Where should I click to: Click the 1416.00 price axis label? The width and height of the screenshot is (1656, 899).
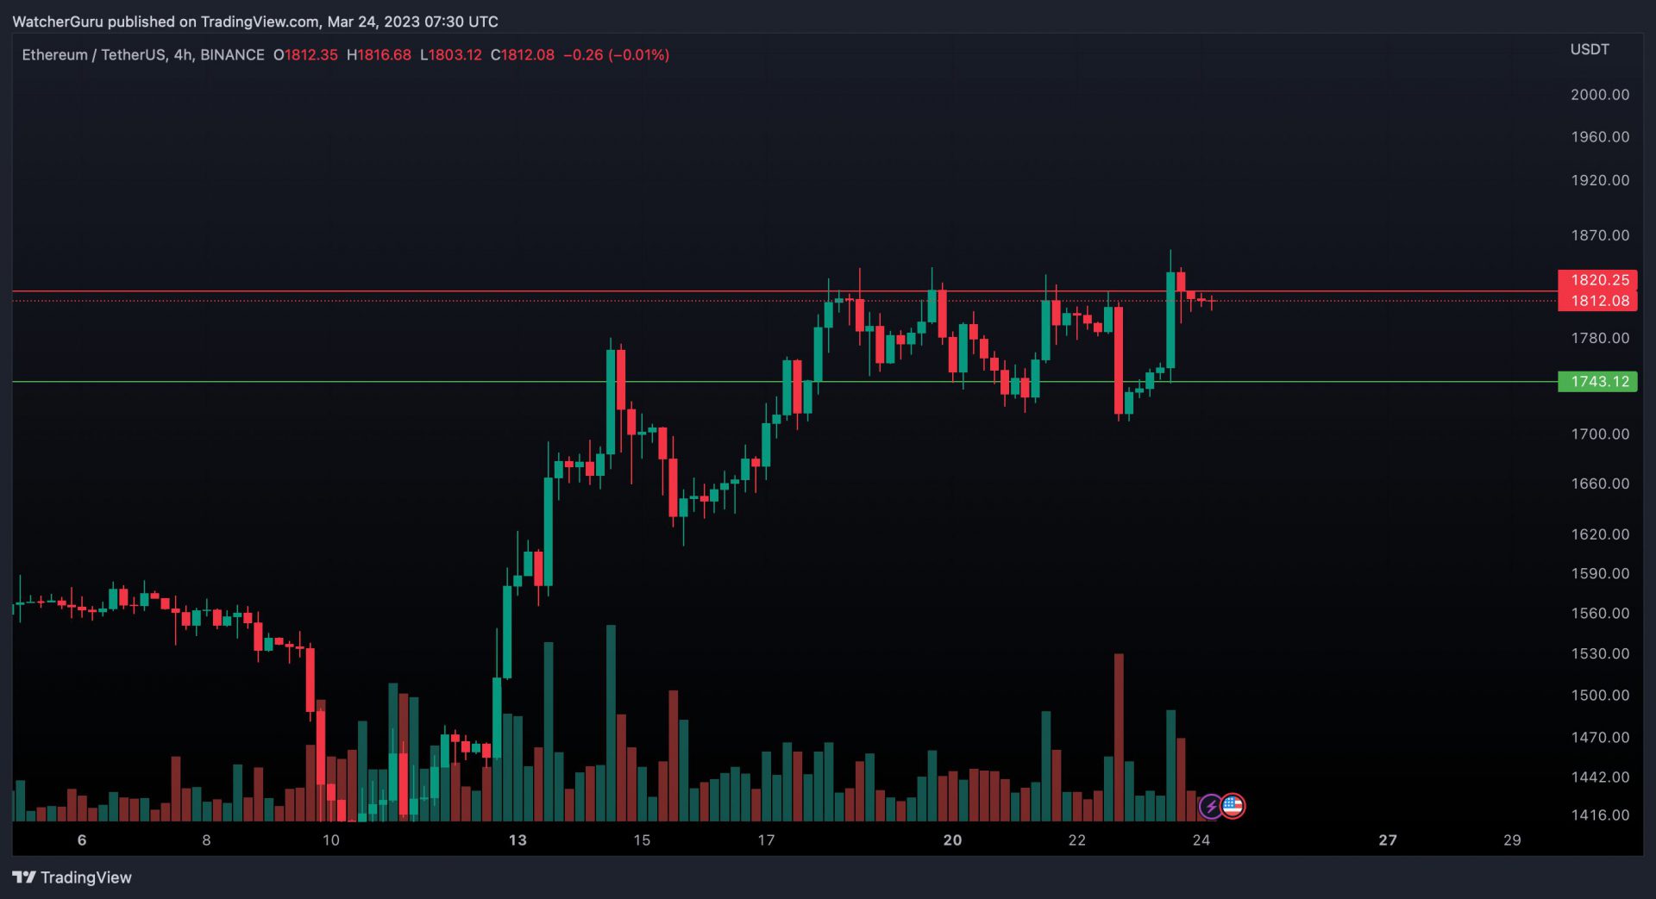click(1600, 815)
